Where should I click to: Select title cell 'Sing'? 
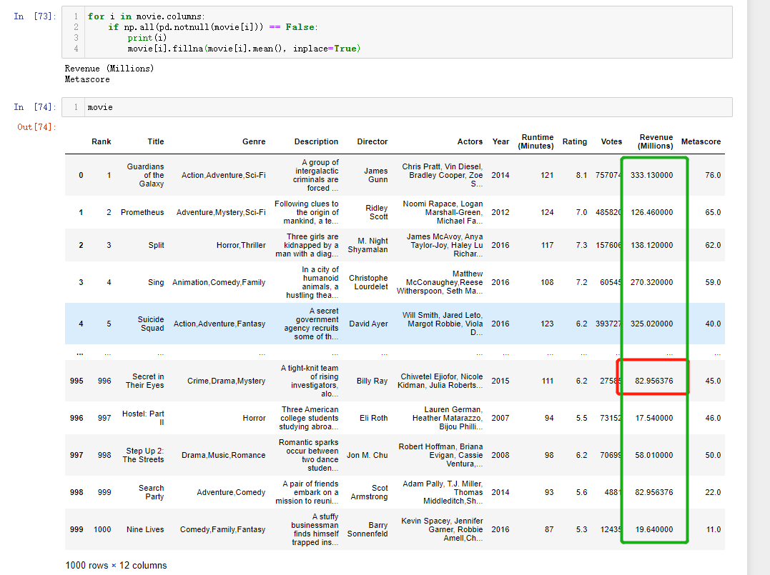point(156,283)
